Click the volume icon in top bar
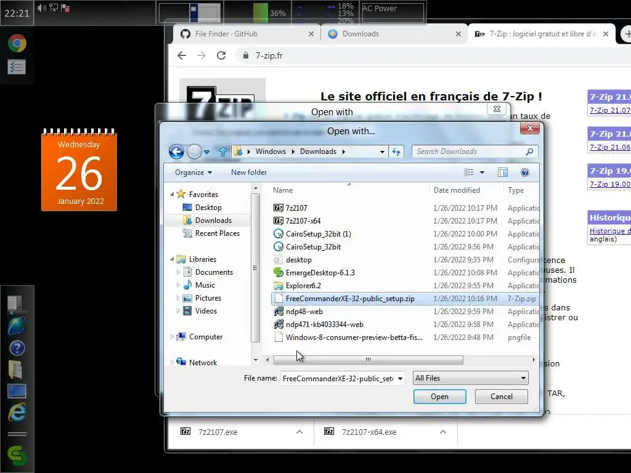 41,8
